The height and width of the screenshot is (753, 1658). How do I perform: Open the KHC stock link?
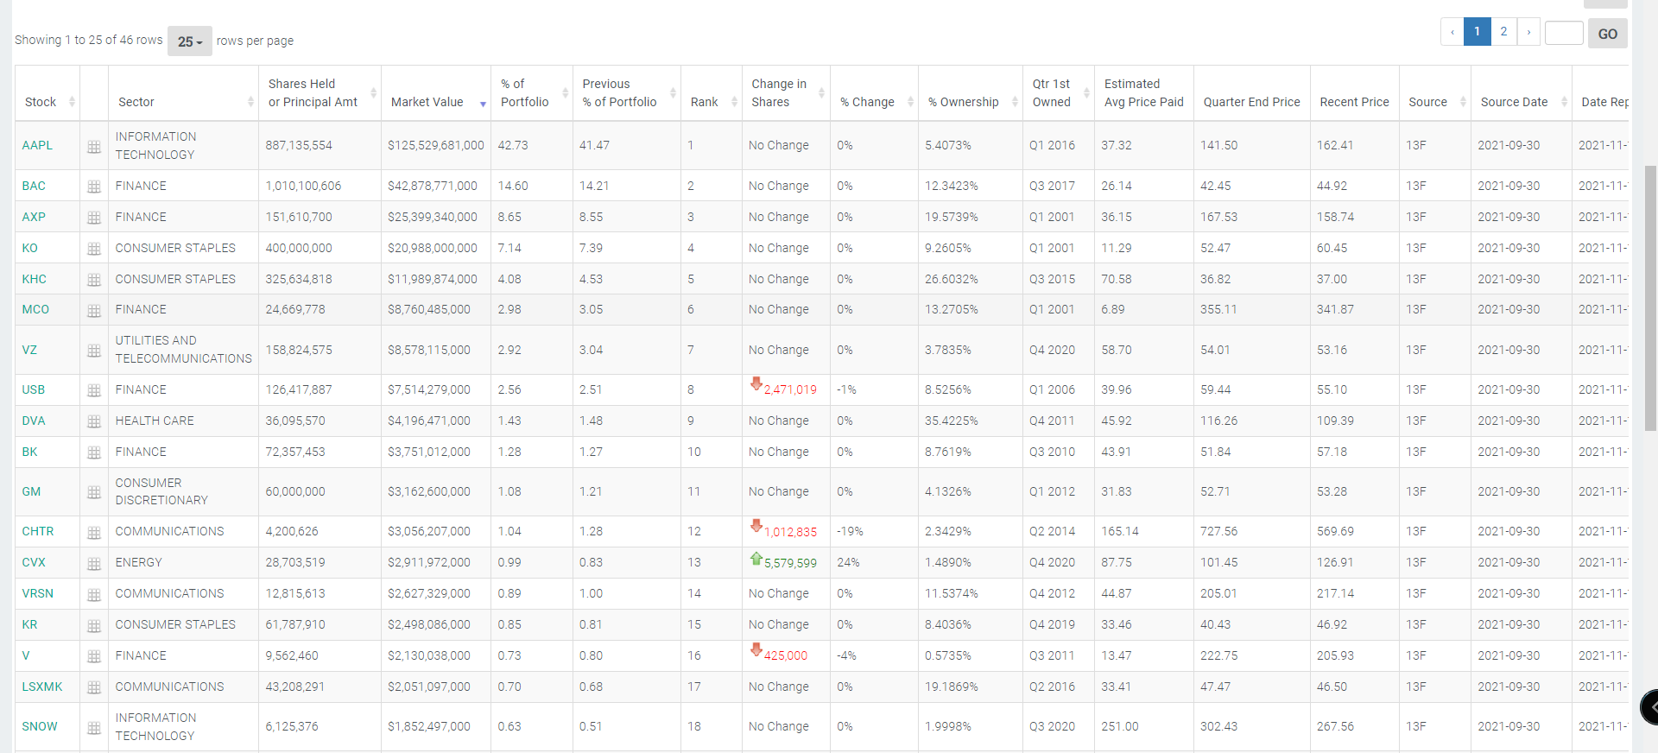coord(35,279)
